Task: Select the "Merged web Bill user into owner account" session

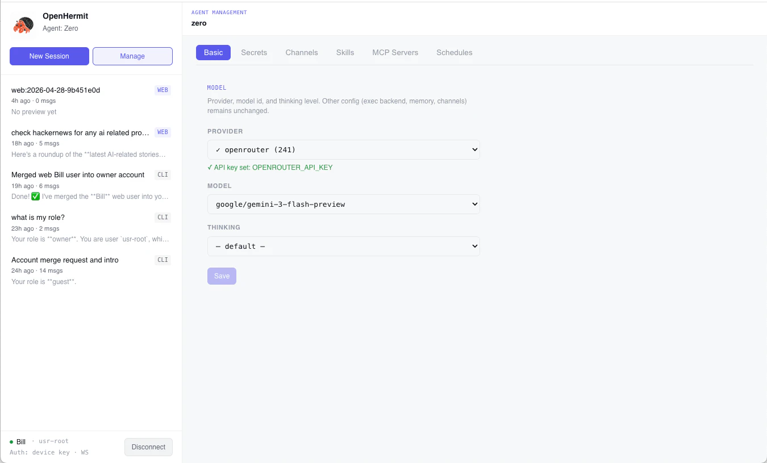Action: tap(78, 174)
